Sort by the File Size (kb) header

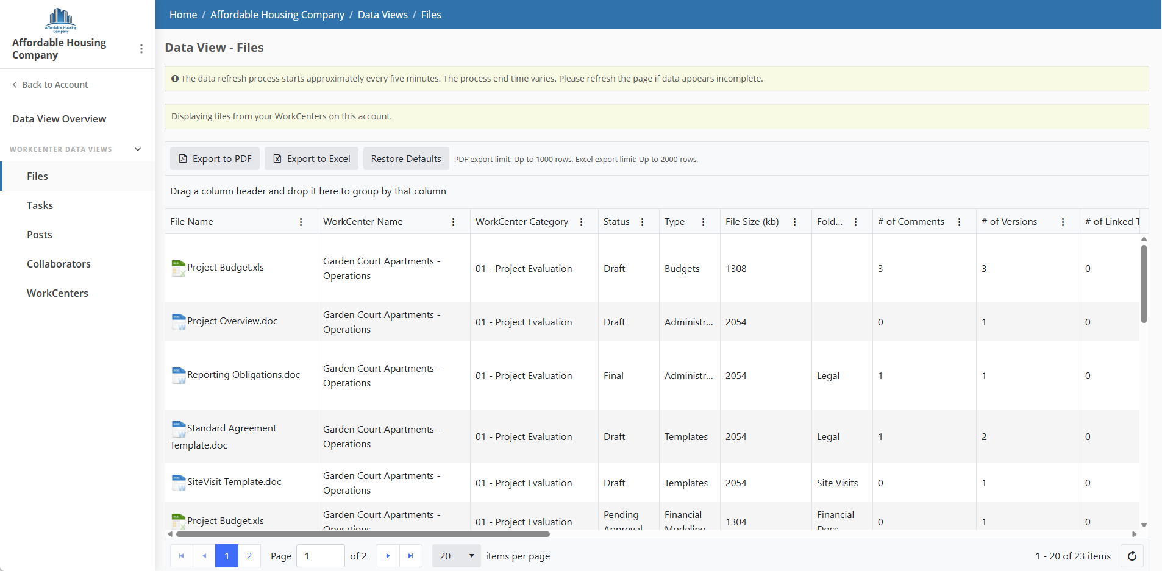coord(752,222)
